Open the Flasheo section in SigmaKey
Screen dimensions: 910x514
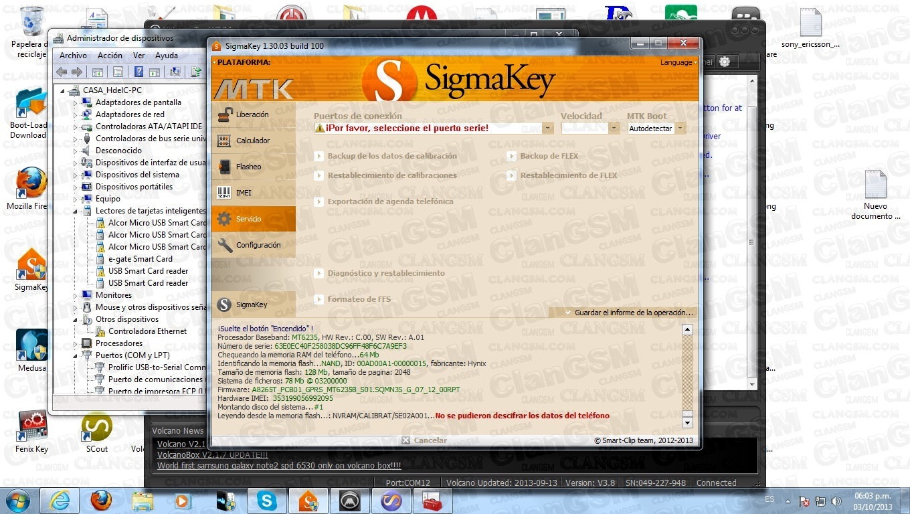[253, 167]
